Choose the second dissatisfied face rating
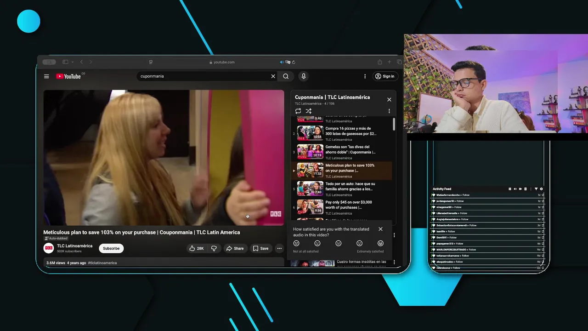The height and width of the screenshot is (331, 588). 317,243
